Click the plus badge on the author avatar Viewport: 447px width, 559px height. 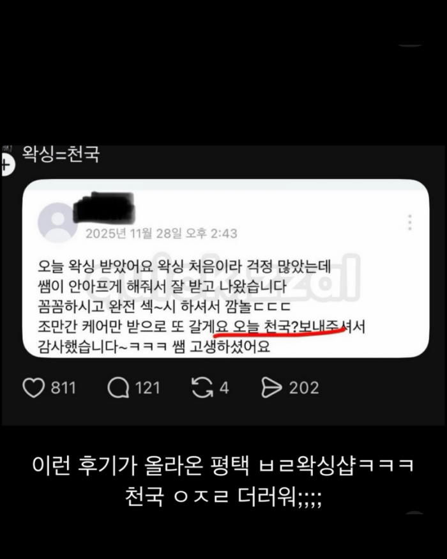(x=6, y=165)
